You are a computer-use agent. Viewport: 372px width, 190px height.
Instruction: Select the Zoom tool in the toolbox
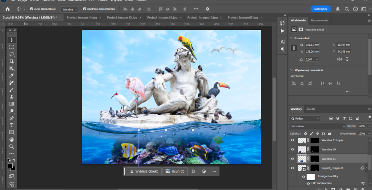(11, 146)
